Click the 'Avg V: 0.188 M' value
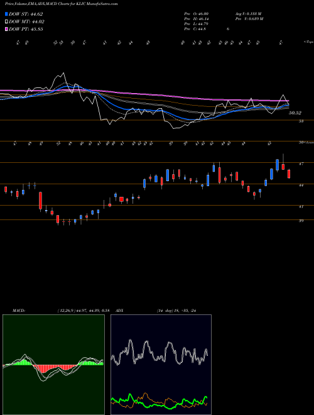This screenshot has width=314, height=415. pos(248,14)
